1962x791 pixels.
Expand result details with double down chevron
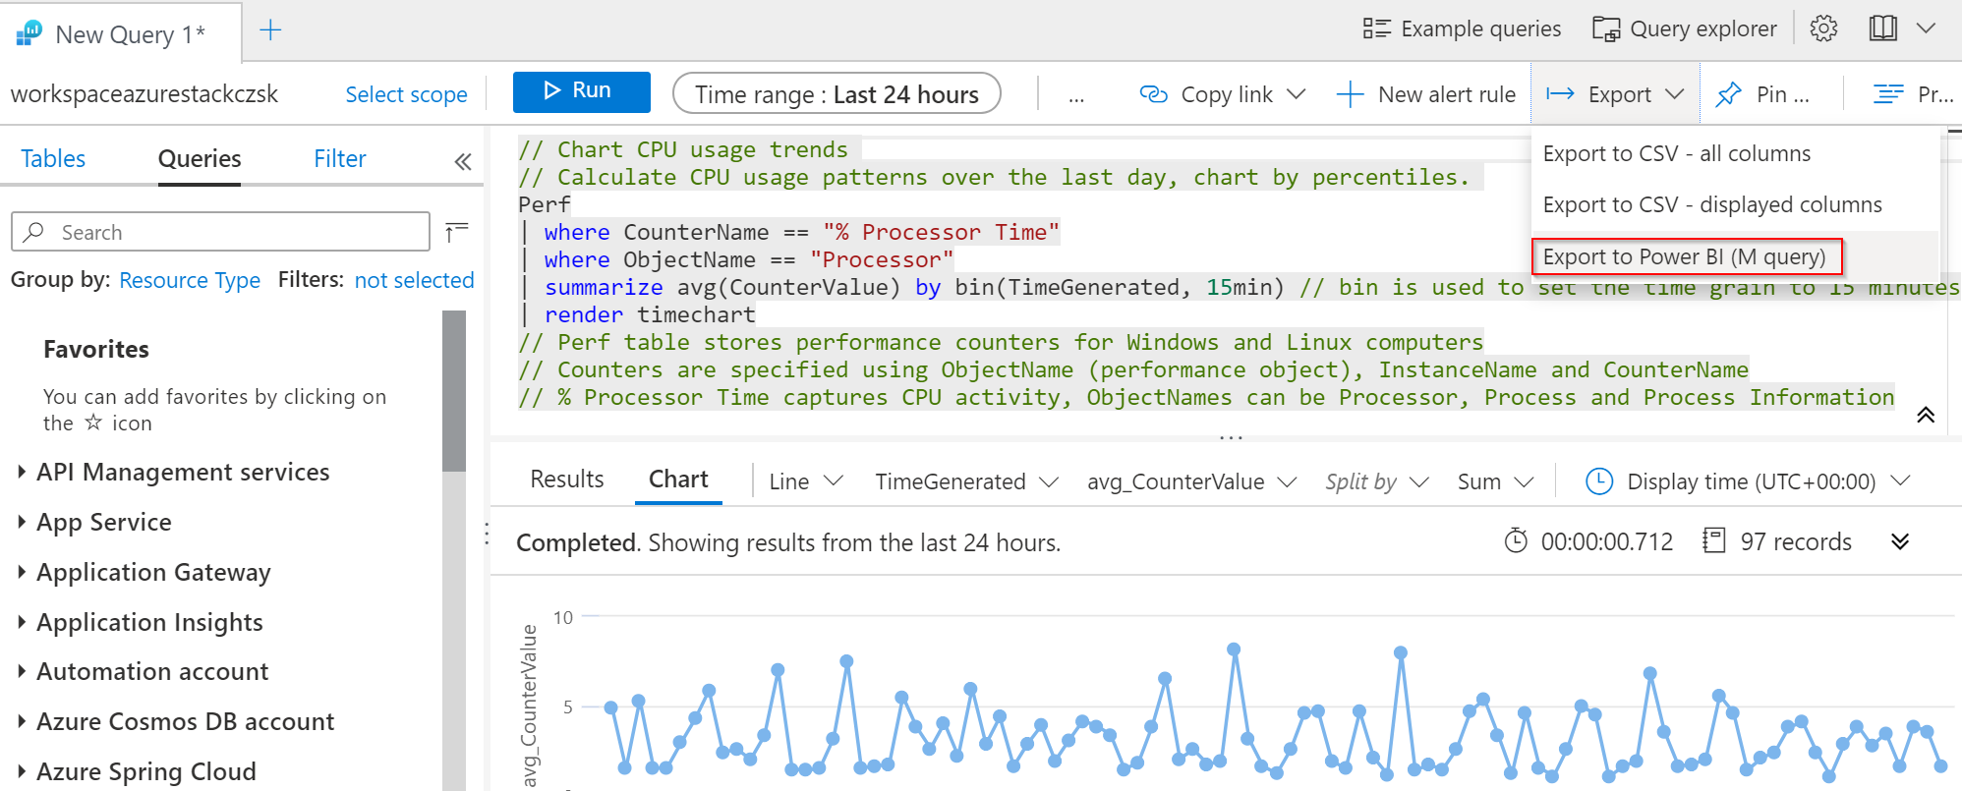point(1899,541)
